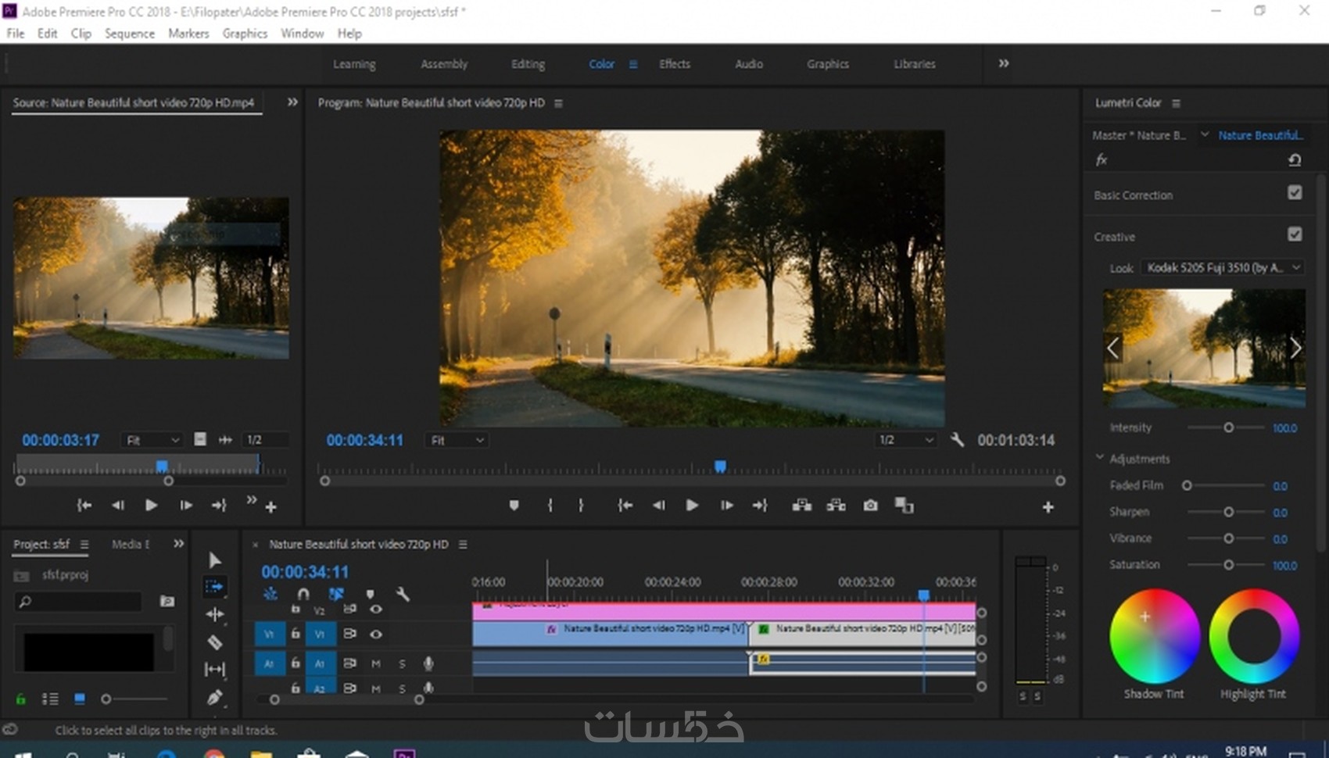The image size is (1329, 758).
Task: Show hidden workspaces overflow chevron
Action: pos(1004,63)
